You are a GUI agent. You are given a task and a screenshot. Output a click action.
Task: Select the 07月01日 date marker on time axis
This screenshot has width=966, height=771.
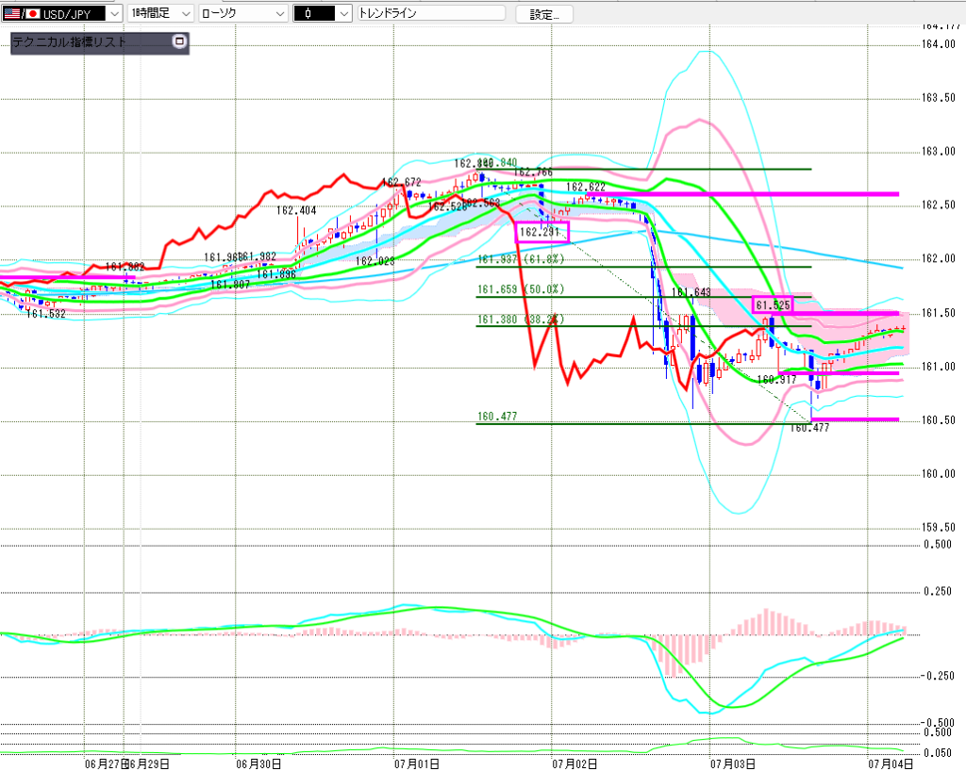coord(417,764)
